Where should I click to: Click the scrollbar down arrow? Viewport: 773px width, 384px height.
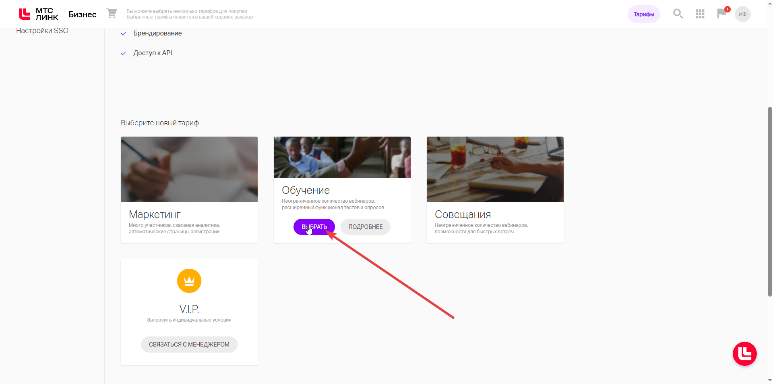[770, 380]
